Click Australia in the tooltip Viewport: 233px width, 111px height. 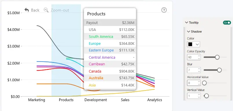96,78
